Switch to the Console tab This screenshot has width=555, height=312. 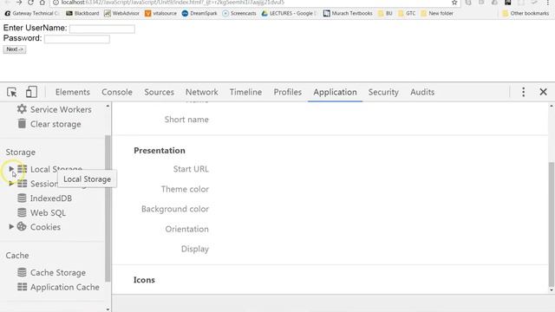pos(117,92)
